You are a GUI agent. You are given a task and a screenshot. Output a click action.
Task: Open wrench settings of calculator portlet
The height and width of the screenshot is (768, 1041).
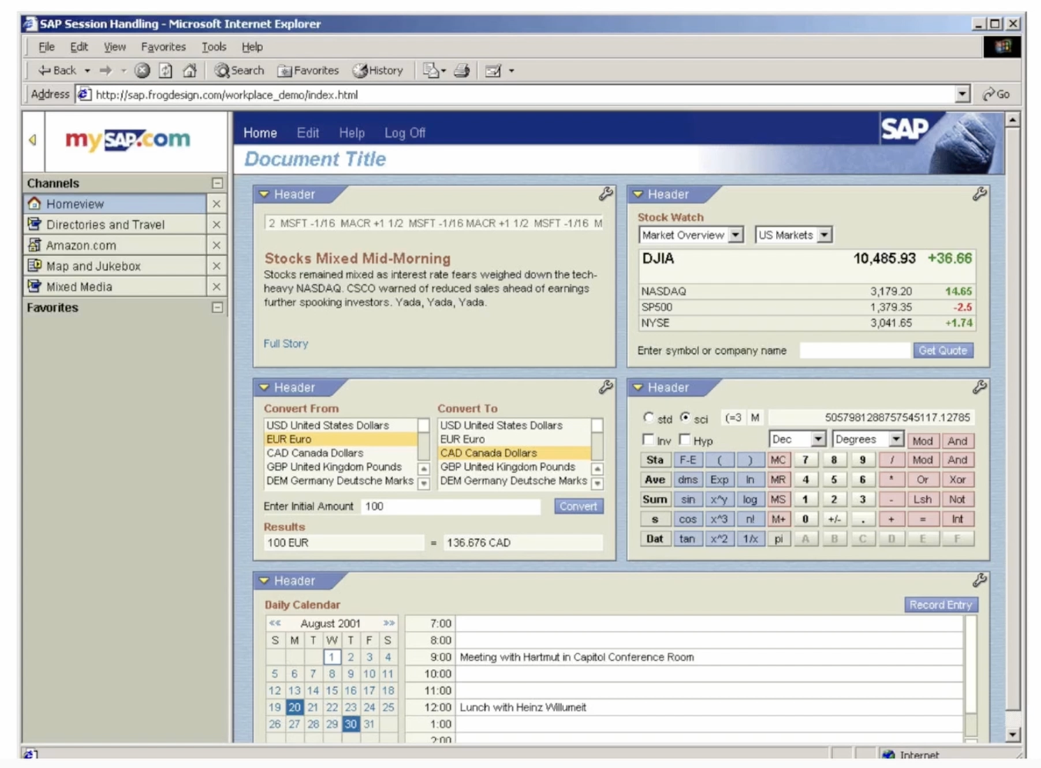979,387
